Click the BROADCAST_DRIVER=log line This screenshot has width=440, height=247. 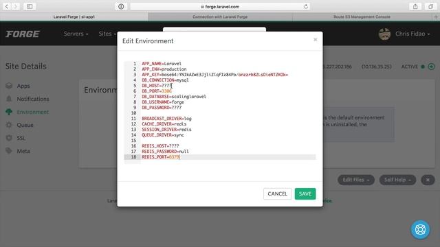pyautogui.click(x=166, y=119)
